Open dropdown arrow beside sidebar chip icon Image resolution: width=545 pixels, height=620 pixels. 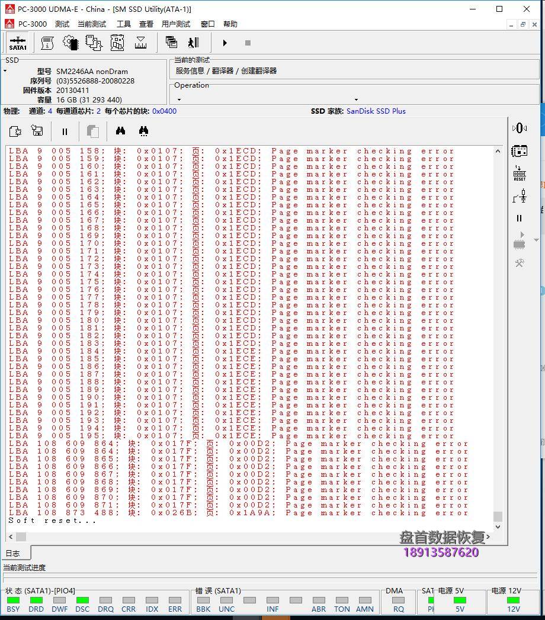point(537,240)
